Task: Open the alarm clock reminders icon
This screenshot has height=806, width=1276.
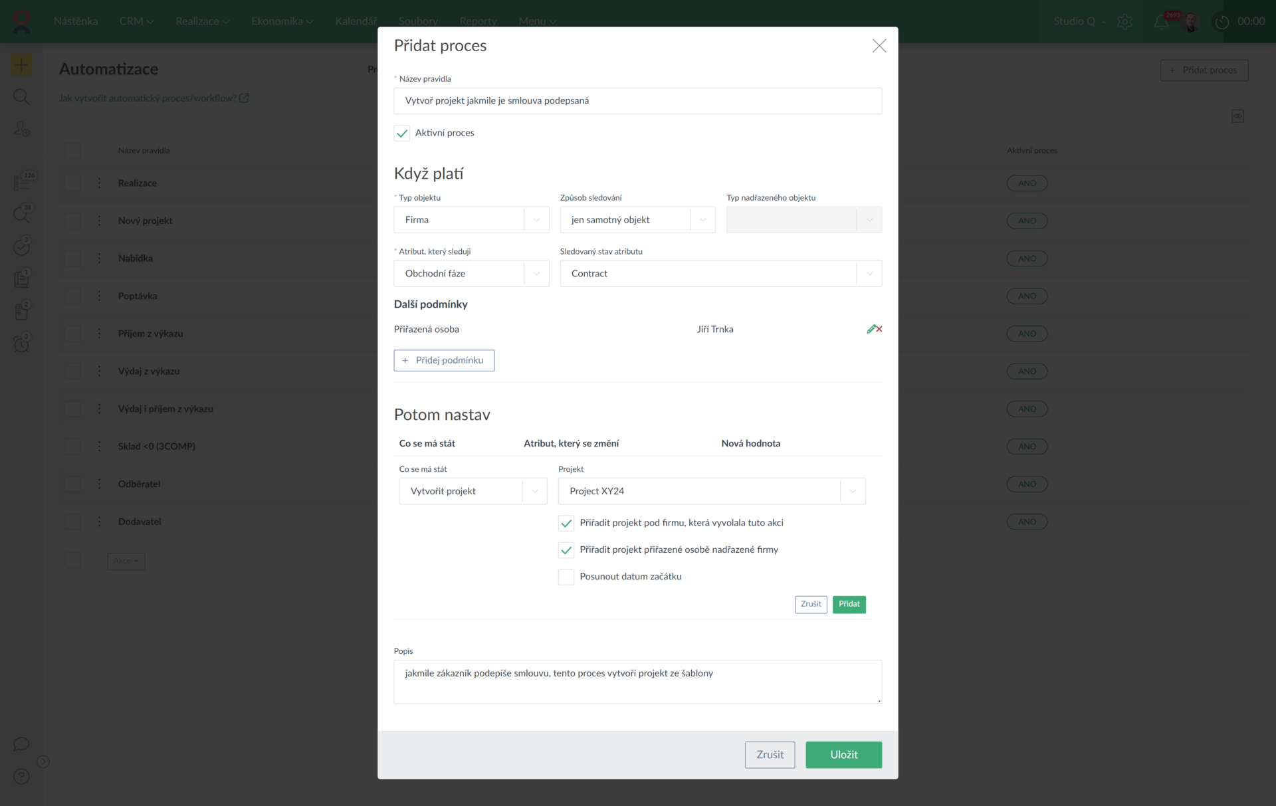Action: coord(21,344)
